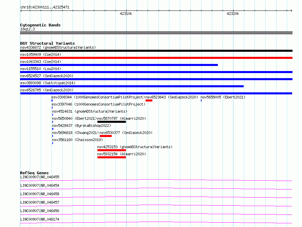302x227 pixels.
Task: Open esv3397046 variant label
Action: point(98,104)
